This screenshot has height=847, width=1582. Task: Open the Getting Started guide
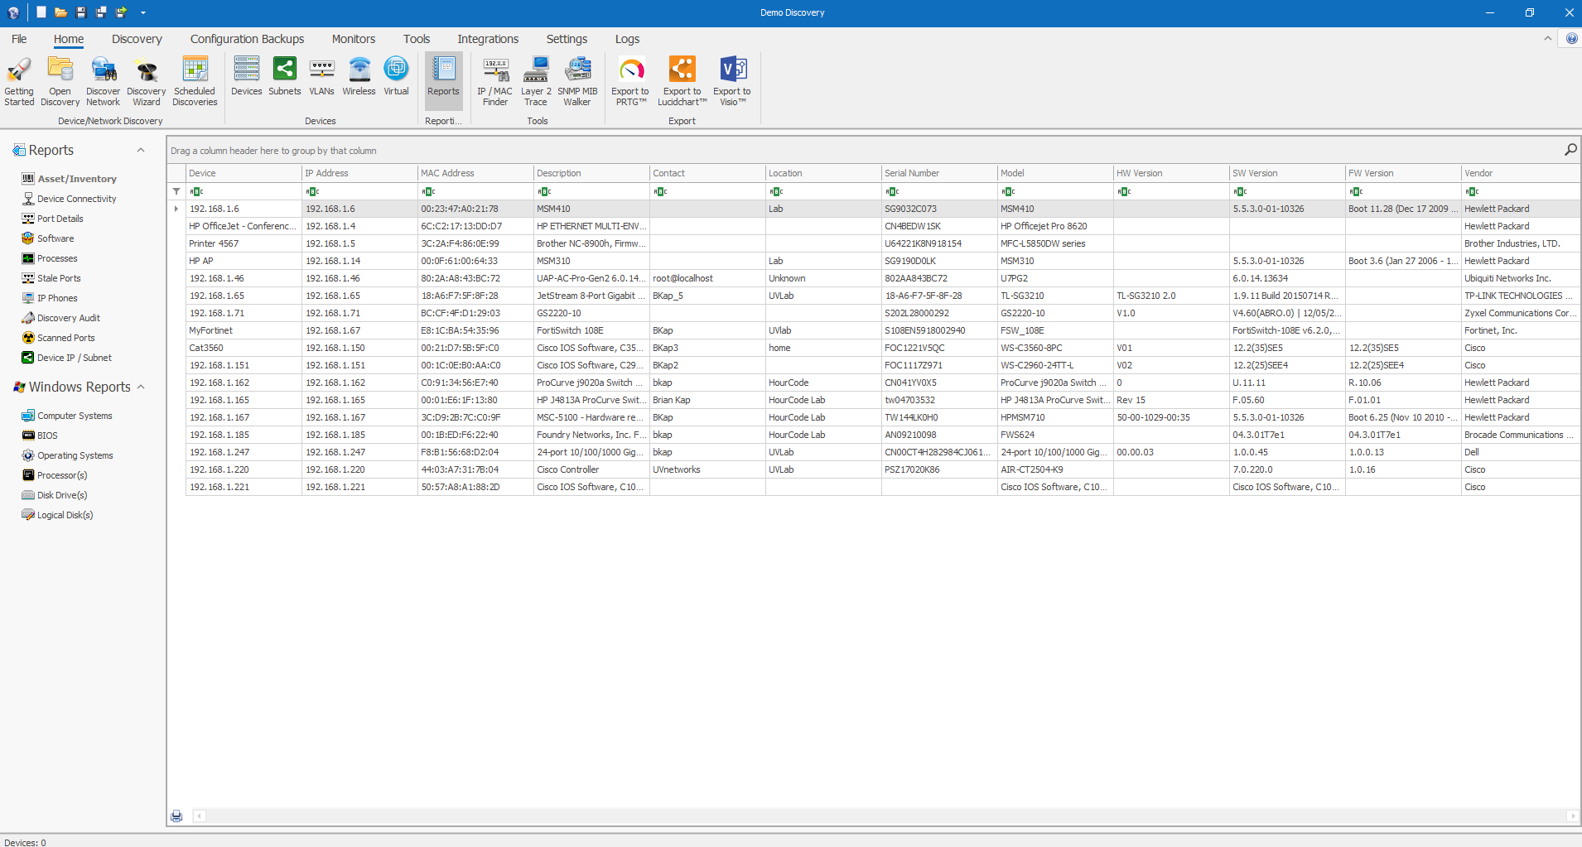19,81
